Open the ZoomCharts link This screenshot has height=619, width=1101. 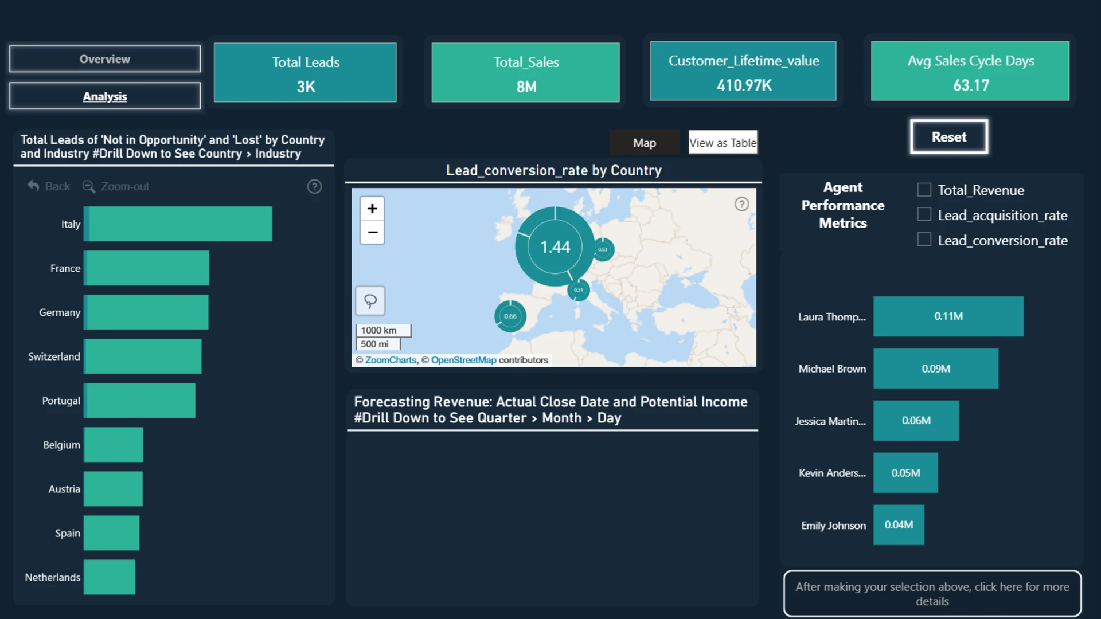[391, 360]
